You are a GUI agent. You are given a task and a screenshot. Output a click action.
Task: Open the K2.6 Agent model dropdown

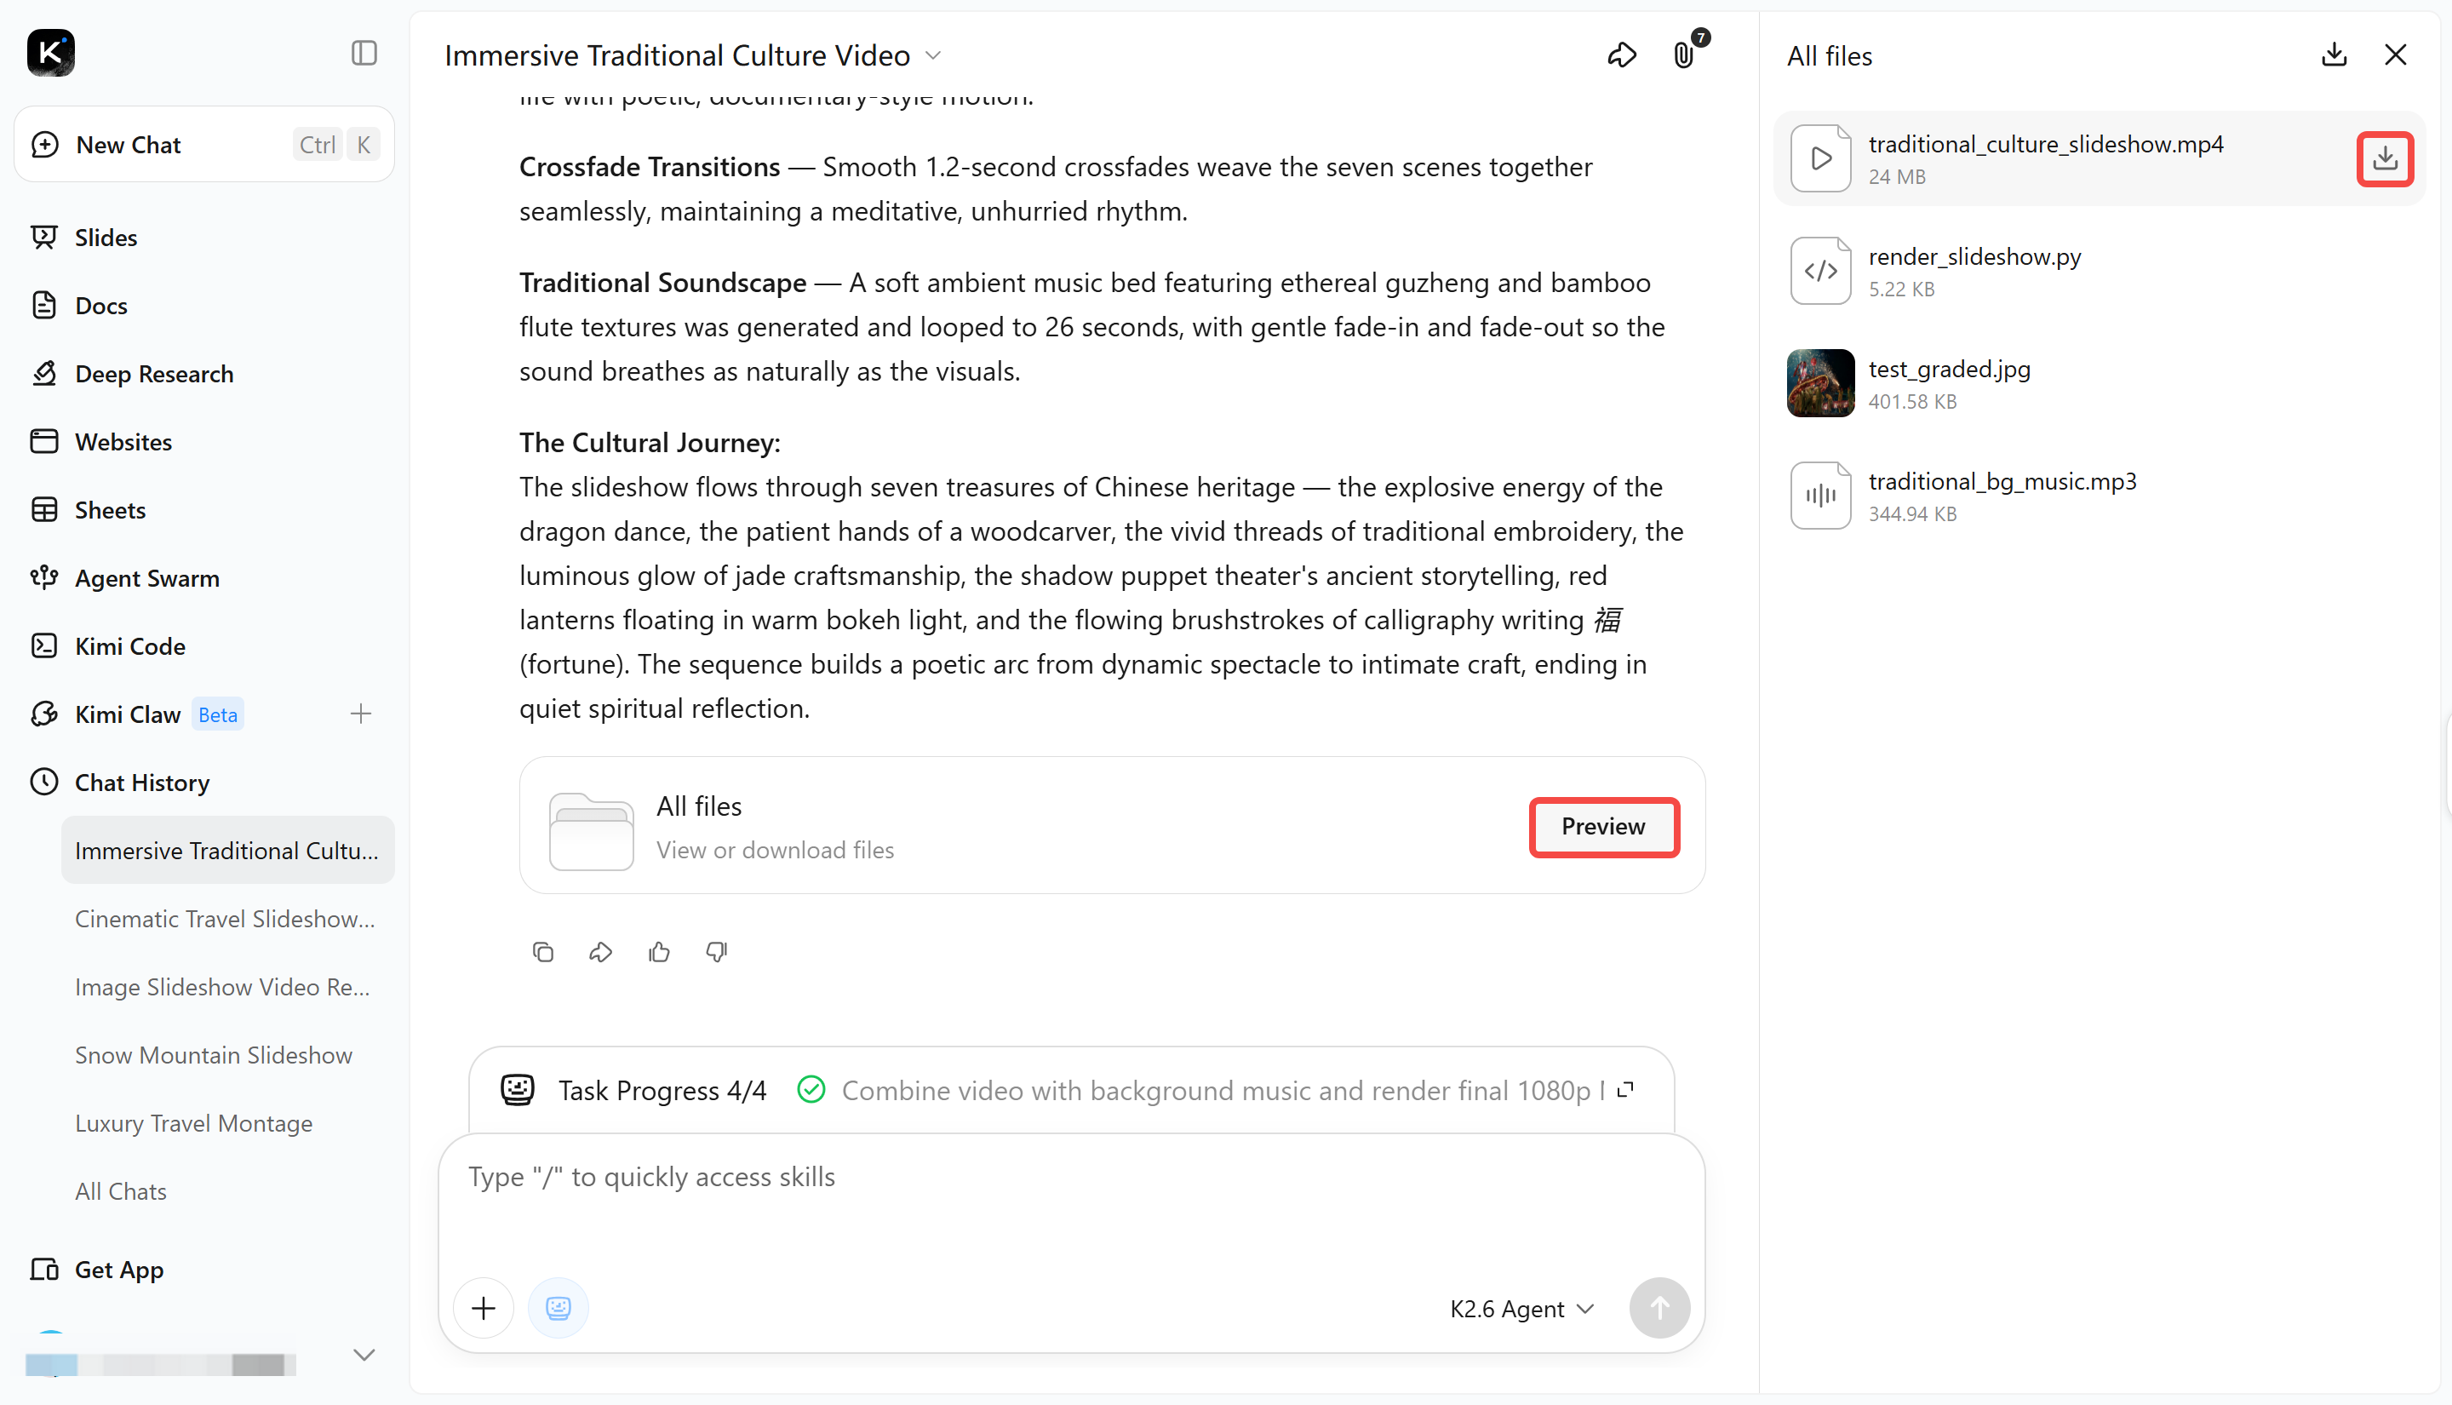[x=1522, y=1309]
